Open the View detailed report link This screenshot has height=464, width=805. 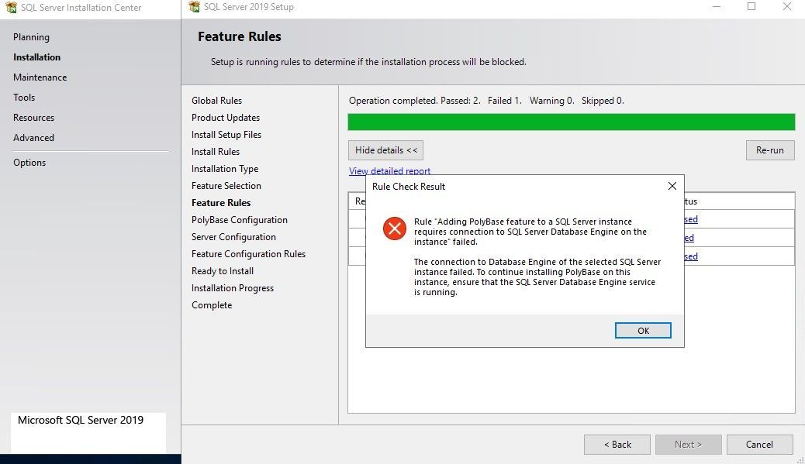[390, 170]
